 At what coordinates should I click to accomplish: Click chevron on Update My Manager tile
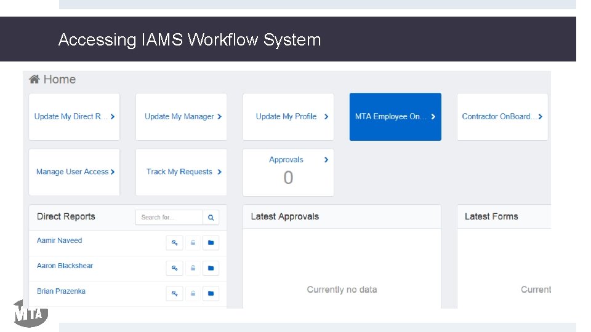point(219,117)
